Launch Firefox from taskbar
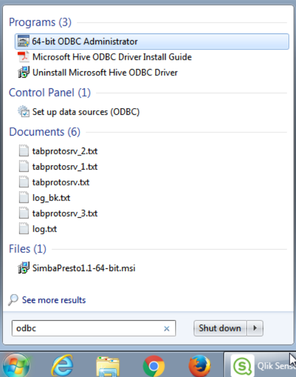The height and width of the screenshot is (377, 296). [200, 366]
